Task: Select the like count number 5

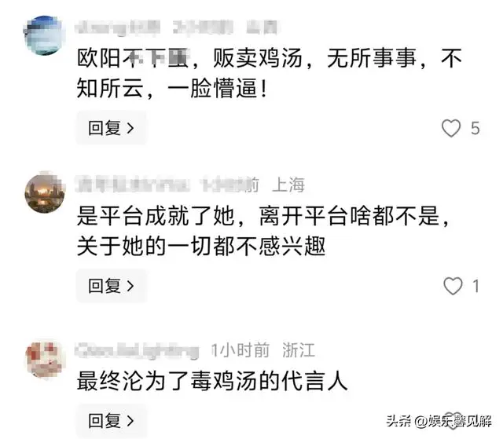Action: [x=475, y=128]
